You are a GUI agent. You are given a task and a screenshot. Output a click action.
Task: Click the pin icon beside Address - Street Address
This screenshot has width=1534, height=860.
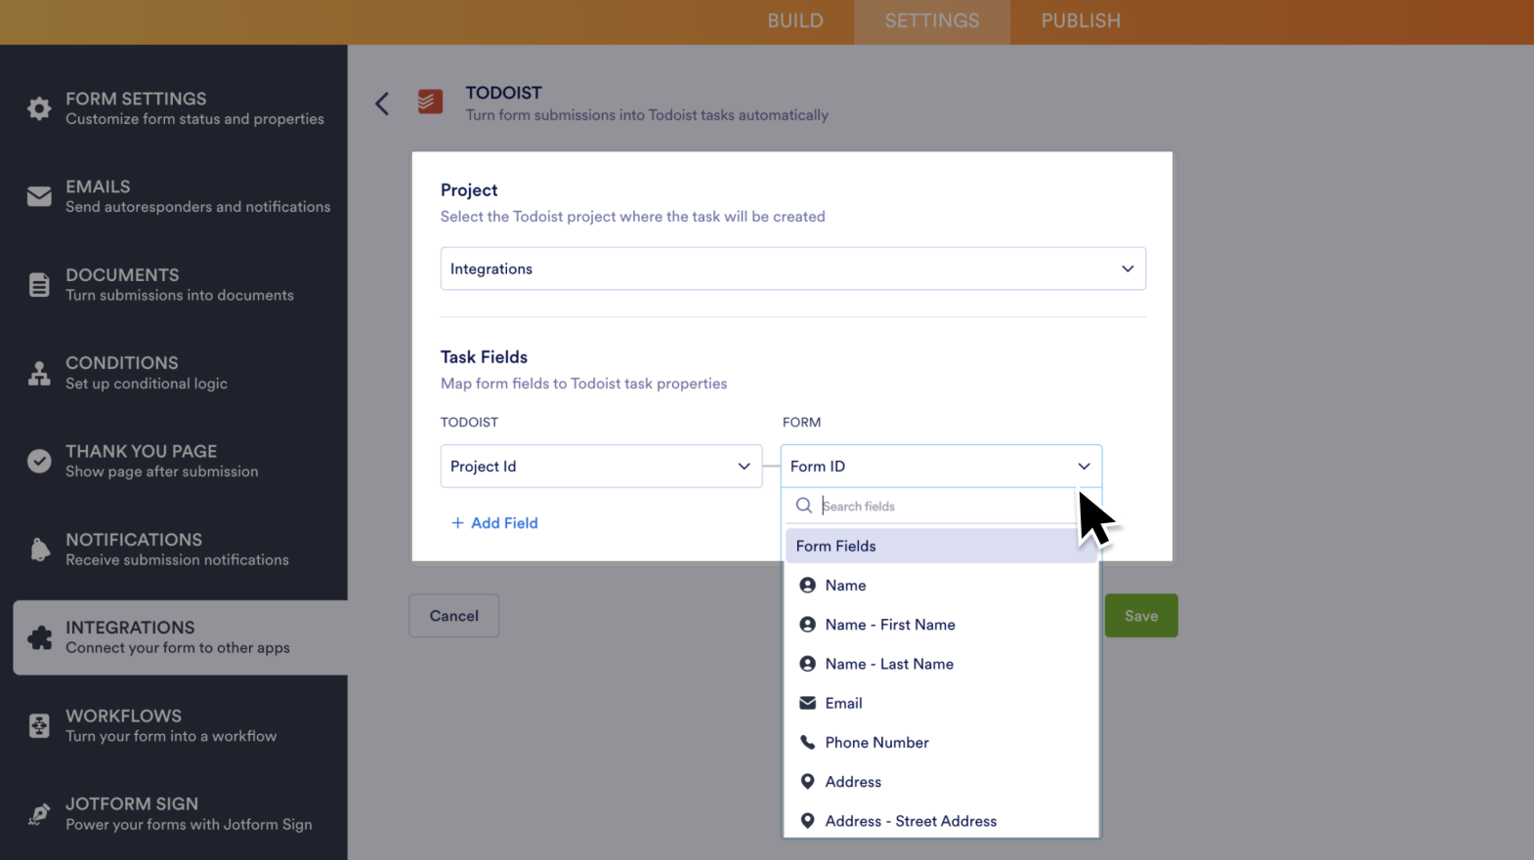807,821
